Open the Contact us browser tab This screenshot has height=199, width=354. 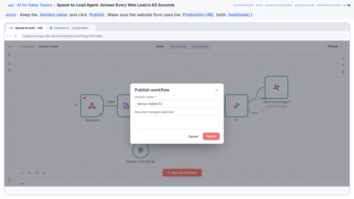coord(71,28)
